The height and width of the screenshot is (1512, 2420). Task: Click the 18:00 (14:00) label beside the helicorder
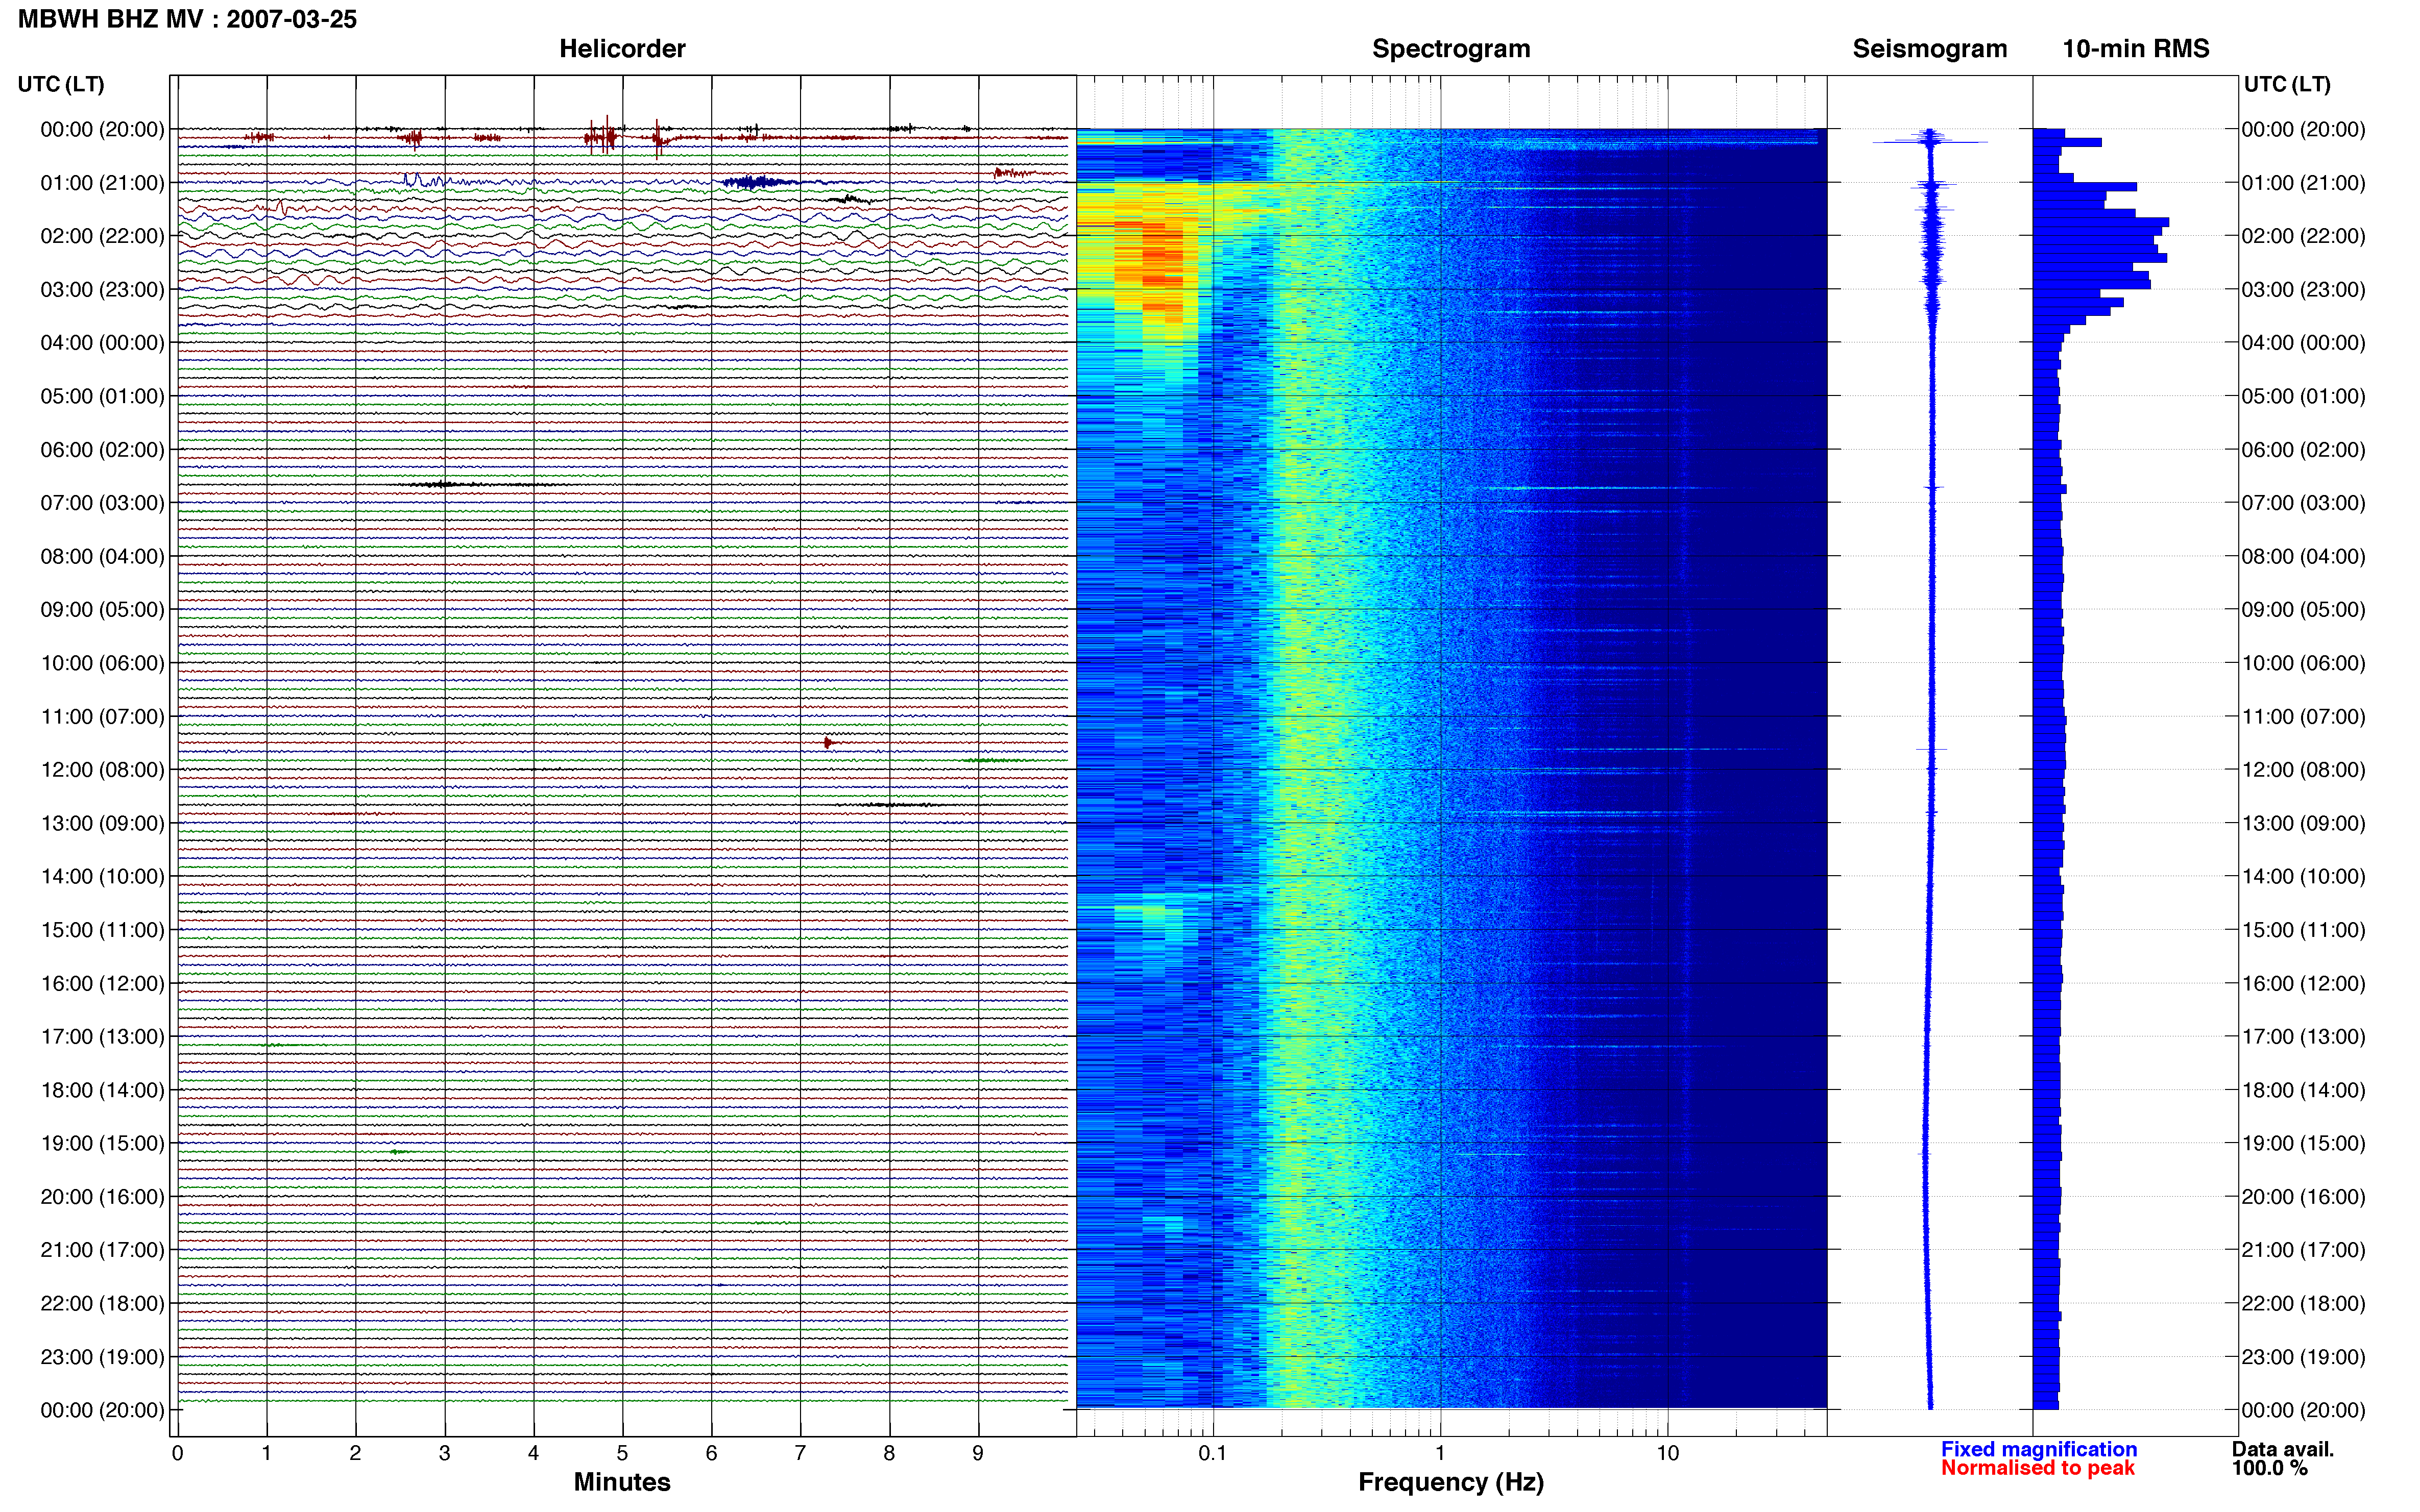click(102, 1090)
